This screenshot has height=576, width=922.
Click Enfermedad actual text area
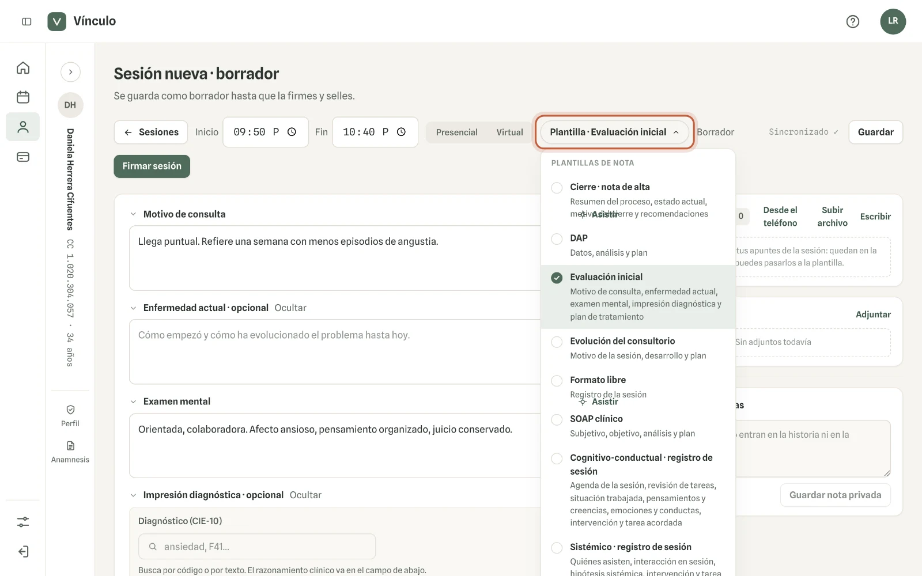[335, 351]
